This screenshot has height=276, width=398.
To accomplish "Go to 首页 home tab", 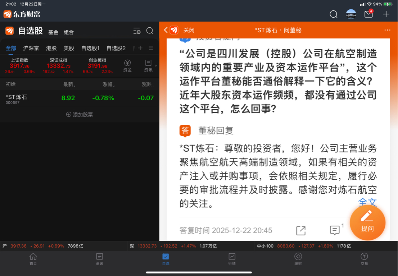I will [33, 259].
